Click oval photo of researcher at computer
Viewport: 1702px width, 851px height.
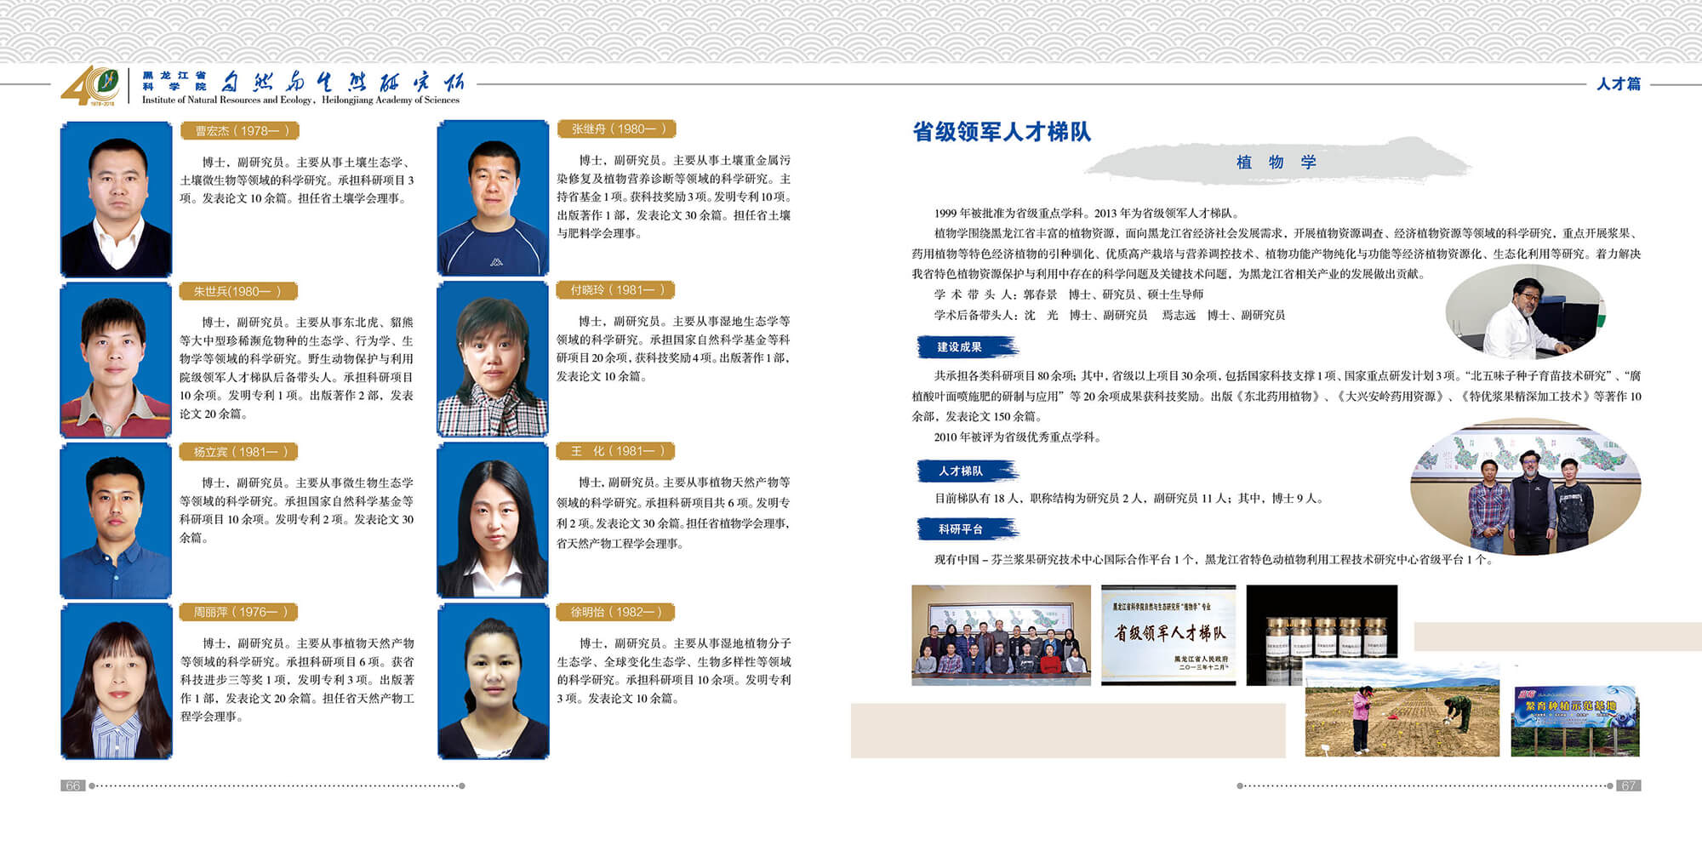(x=1526, y=311)
